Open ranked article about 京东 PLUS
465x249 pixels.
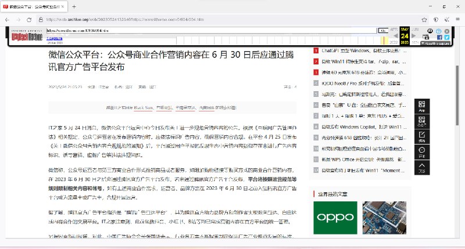point(363,116)
